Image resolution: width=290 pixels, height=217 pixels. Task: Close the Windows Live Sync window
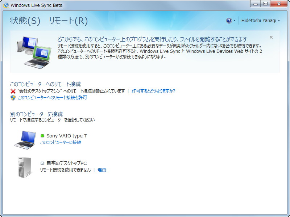(279, 4)
